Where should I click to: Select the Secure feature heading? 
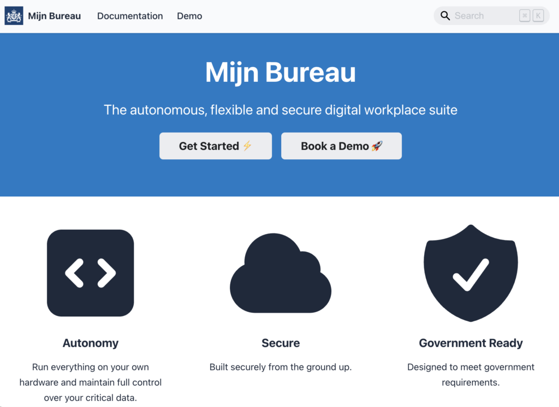tap(281, 343)
